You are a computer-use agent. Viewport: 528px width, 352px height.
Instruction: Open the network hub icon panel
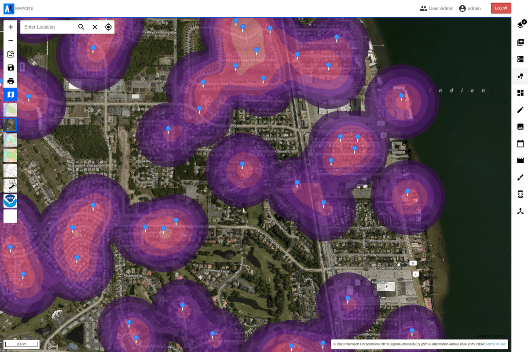pos(521,211)
